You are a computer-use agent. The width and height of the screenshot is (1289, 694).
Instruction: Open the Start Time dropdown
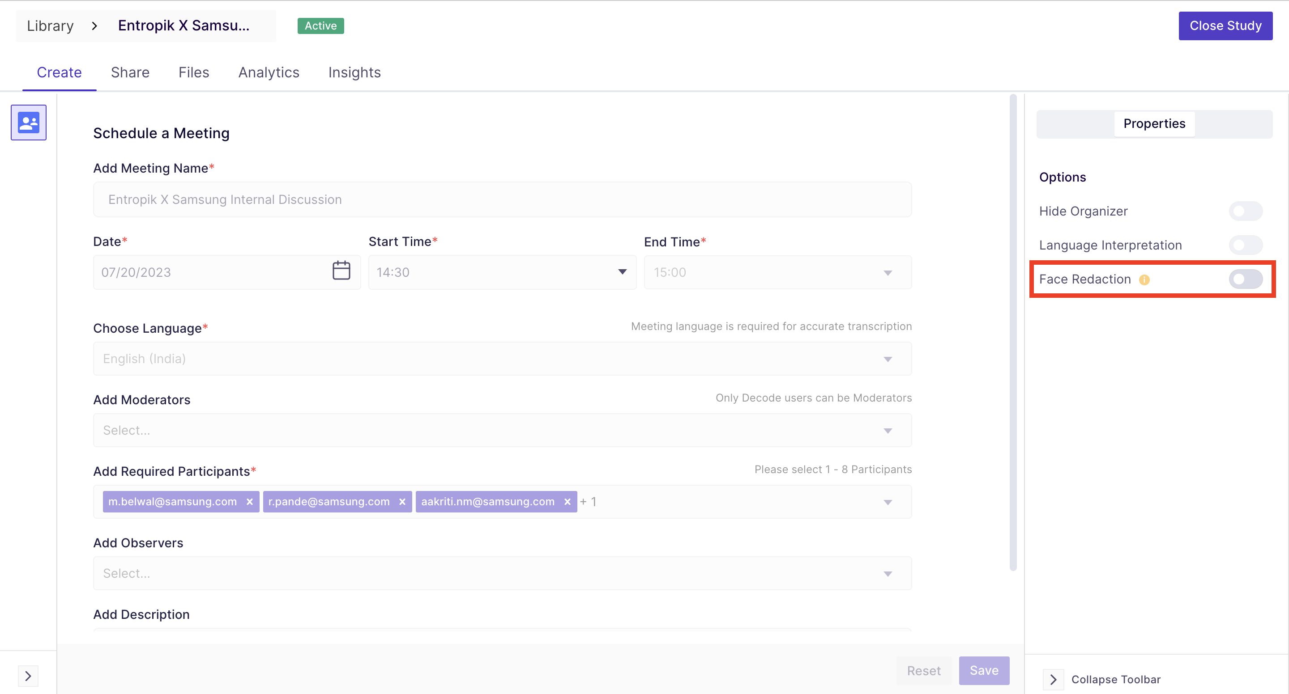pos(502,272)
